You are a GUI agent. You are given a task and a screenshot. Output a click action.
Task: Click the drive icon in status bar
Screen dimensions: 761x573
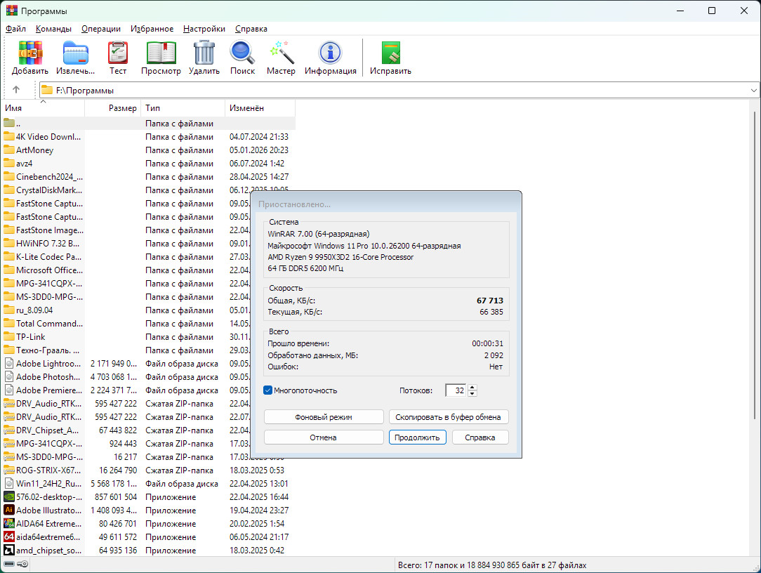pos(9,565)
